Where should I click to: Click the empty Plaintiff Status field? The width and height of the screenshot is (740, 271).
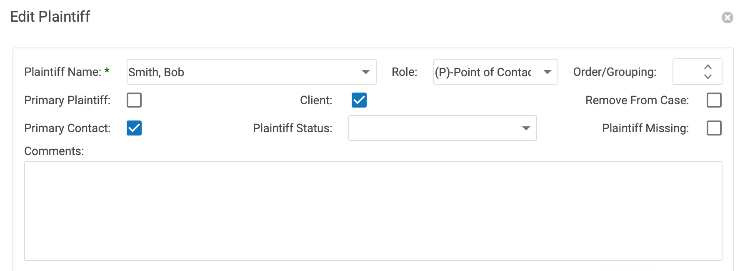pos(433,128)
